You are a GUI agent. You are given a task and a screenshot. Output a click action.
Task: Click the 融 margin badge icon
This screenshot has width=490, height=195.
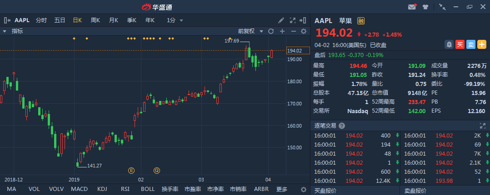[x=361, y=21]
